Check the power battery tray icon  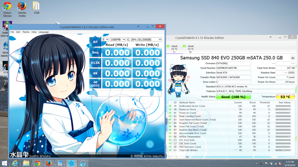click(271, 164)
